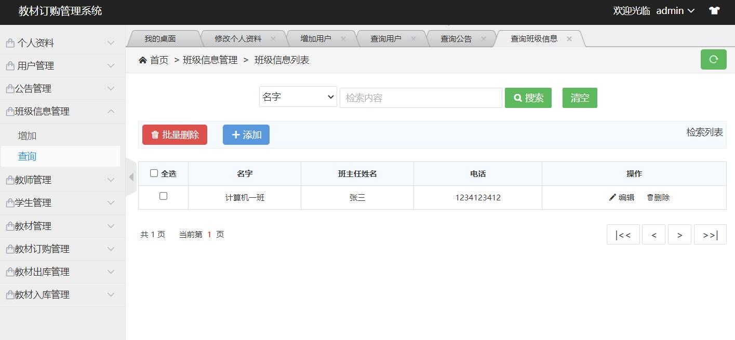Open the gift icon in the top bar

coord(715,10)
